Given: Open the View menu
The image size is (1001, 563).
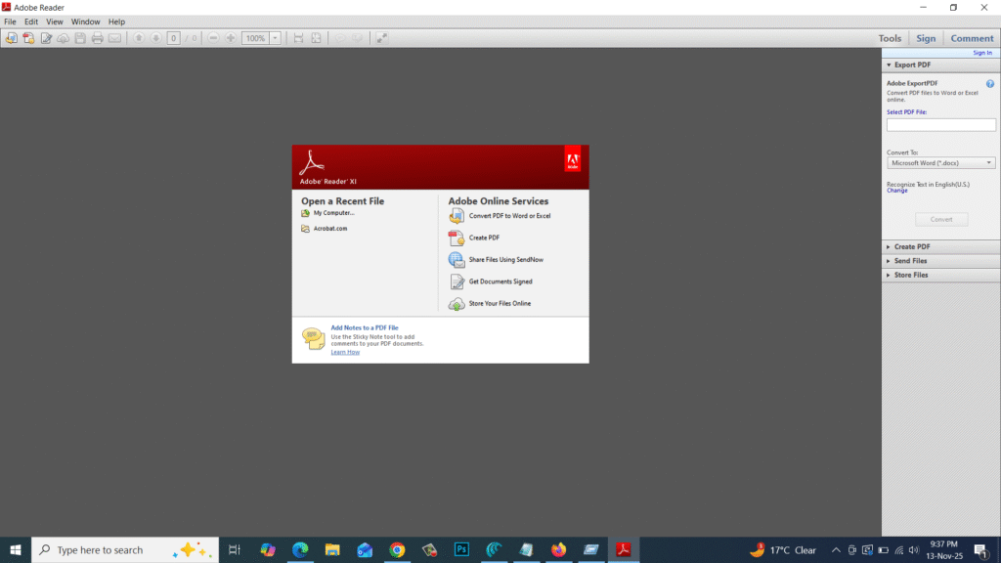Looking at the screenshot, I should [x=55, y=22].
